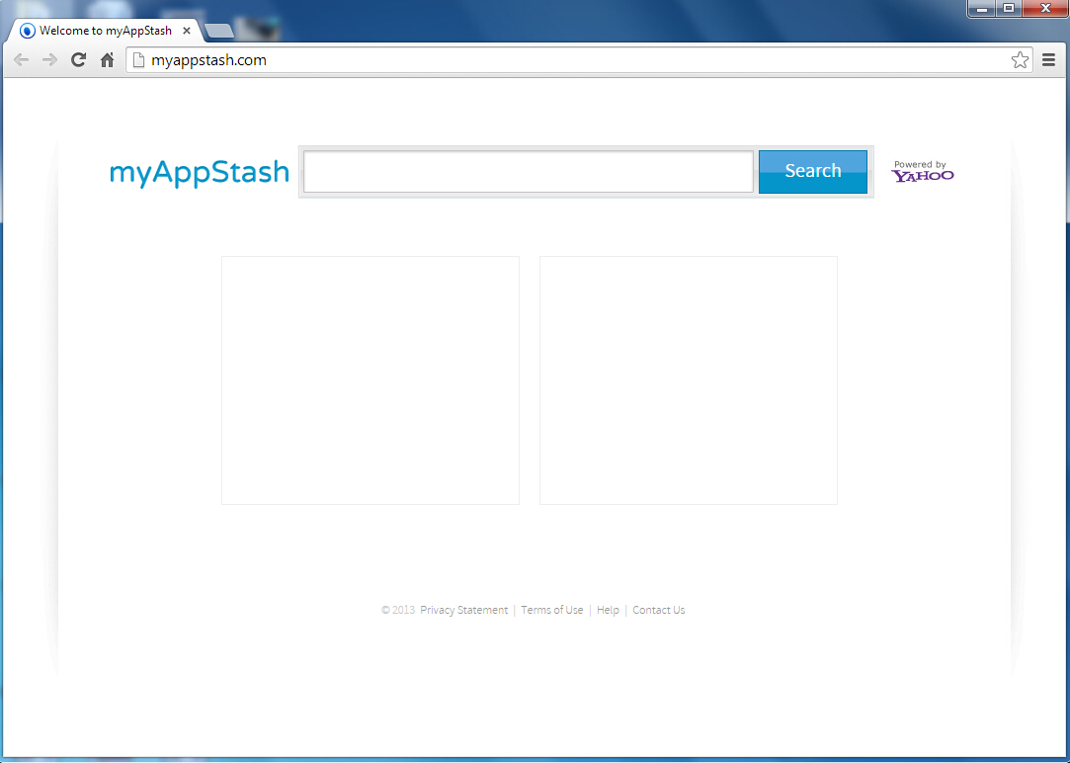1070x763 pixels.
Task: Reload the myappstash.com page
Action: tap(78, 60)
